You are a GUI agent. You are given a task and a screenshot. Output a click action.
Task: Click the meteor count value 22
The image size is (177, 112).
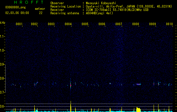[41, 13]
